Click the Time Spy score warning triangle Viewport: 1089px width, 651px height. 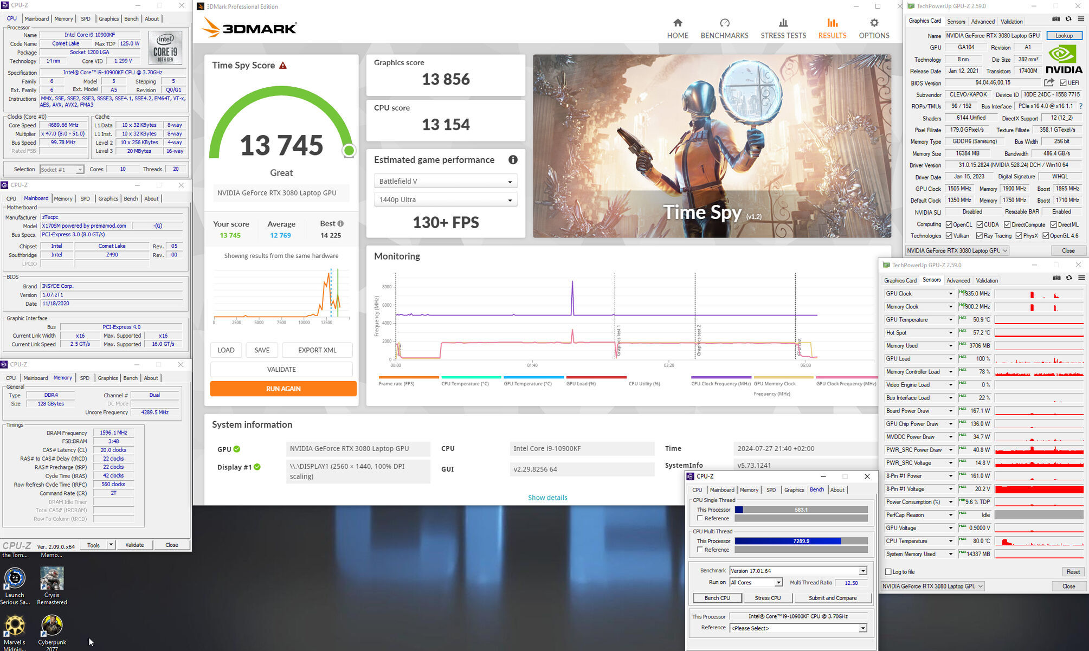(x=283, y=66)
